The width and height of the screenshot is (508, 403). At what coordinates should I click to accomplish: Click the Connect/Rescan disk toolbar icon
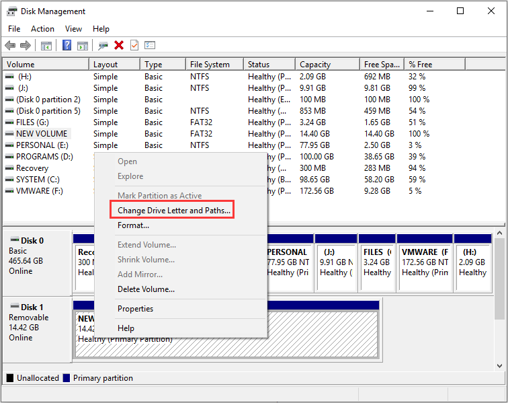click(x=103, y=46)
